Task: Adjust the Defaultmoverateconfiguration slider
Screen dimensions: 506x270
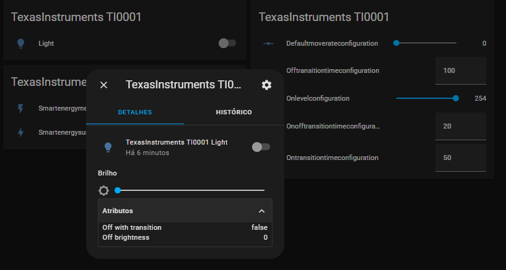Action: click(426, 43)
